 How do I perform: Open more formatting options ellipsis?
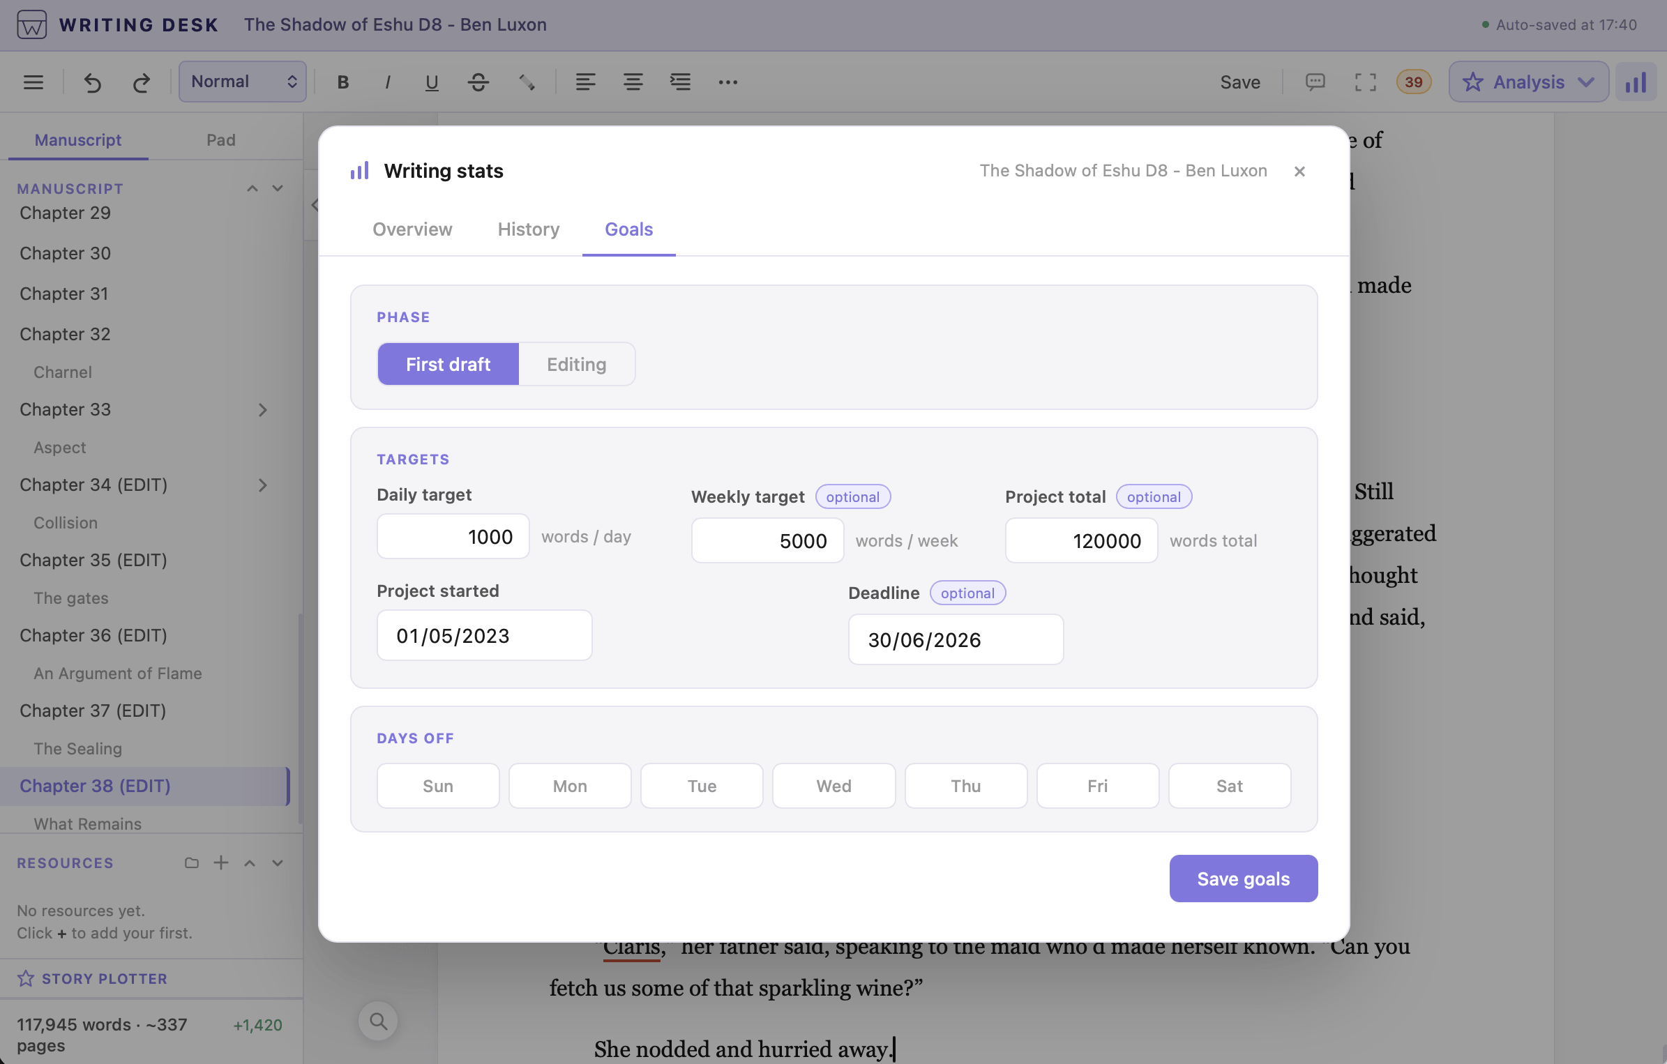coord(727,82)
